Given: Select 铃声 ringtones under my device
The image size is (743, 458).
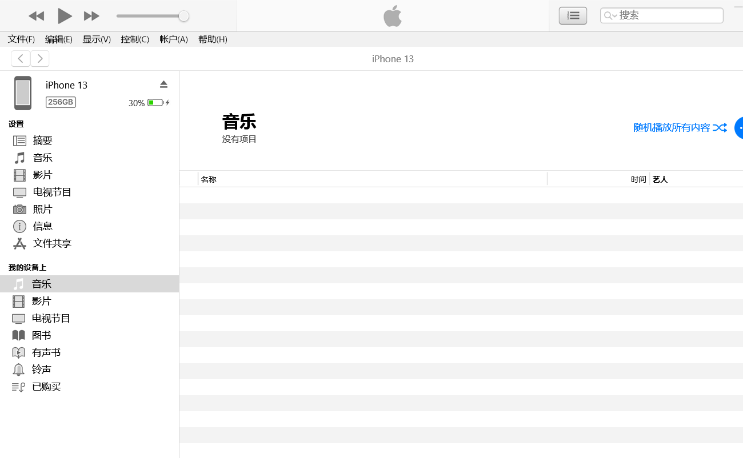Looking at the screenshot, I should (x=41, y=369).
